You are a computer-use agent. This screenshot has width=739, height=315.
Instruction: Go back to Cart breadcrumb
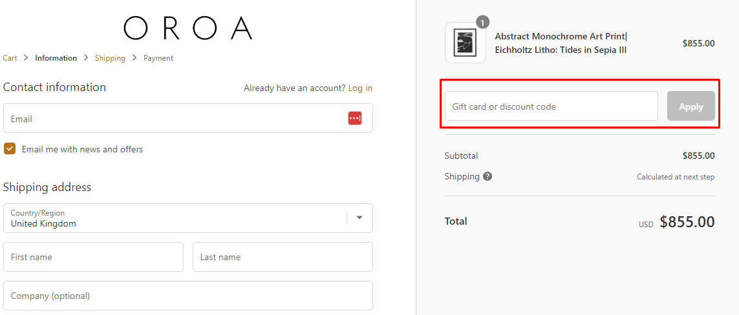pyautogui.click(x=10, y=58)
